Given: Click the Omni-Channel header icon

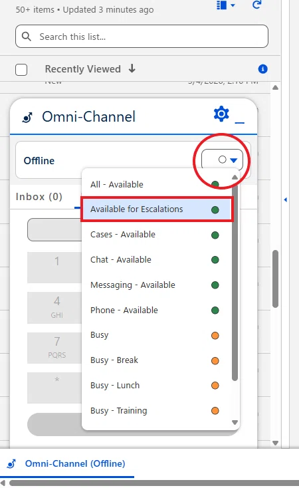Looking at the screenshot, I should coord(27,117).
